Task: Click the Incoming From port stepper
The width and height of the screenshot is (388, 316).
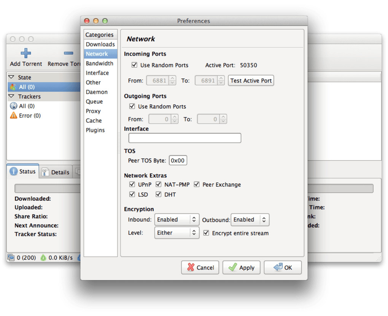Action: (x=173, y=80)
